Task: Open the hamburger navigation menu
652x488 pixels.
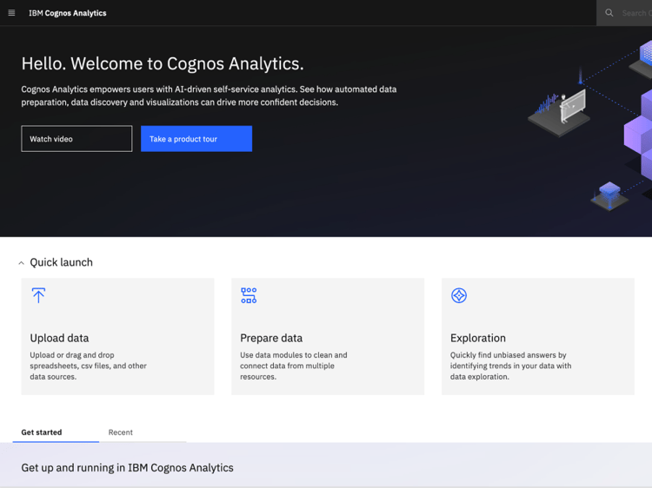Action: point(11,13)
